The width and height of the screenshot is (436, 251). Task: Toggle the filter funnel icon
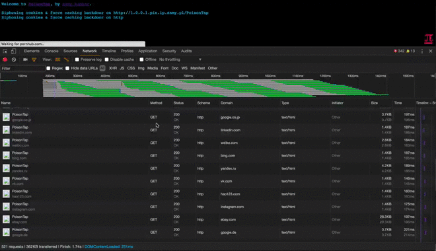pyautogui.click(x=34, y=59)
